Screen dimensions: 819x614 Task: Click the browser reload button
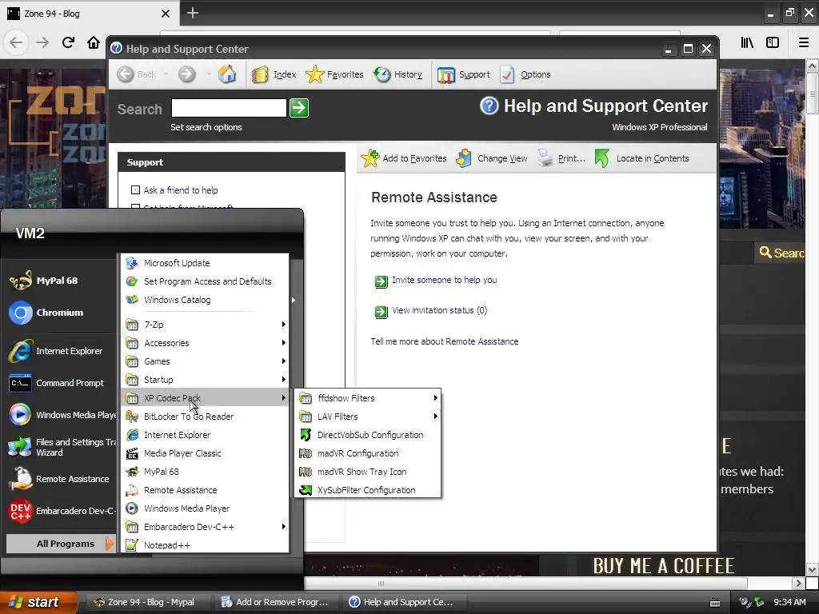[x=68, y=42]
